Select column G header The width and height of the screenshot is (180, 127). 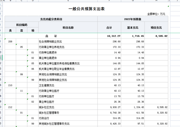click(133, 1)
